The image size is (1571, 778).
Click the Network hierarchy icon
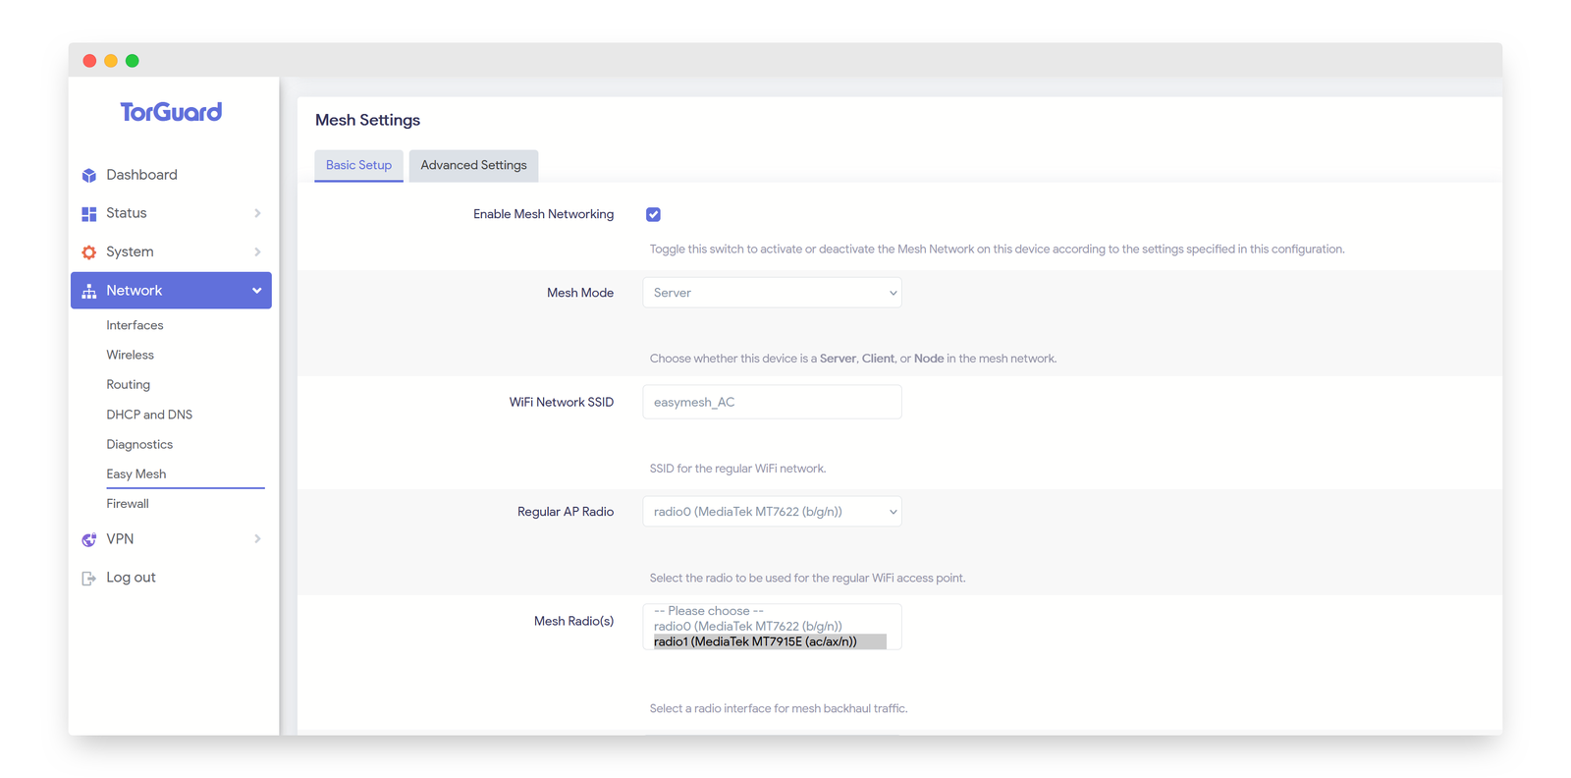pos(89,291)
